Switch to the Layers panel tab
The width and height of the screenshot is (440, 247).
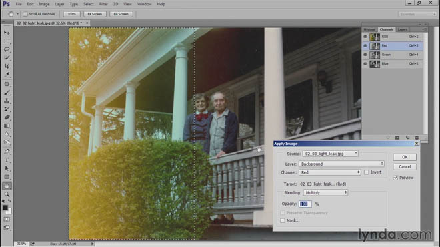[x=403, y=29]
